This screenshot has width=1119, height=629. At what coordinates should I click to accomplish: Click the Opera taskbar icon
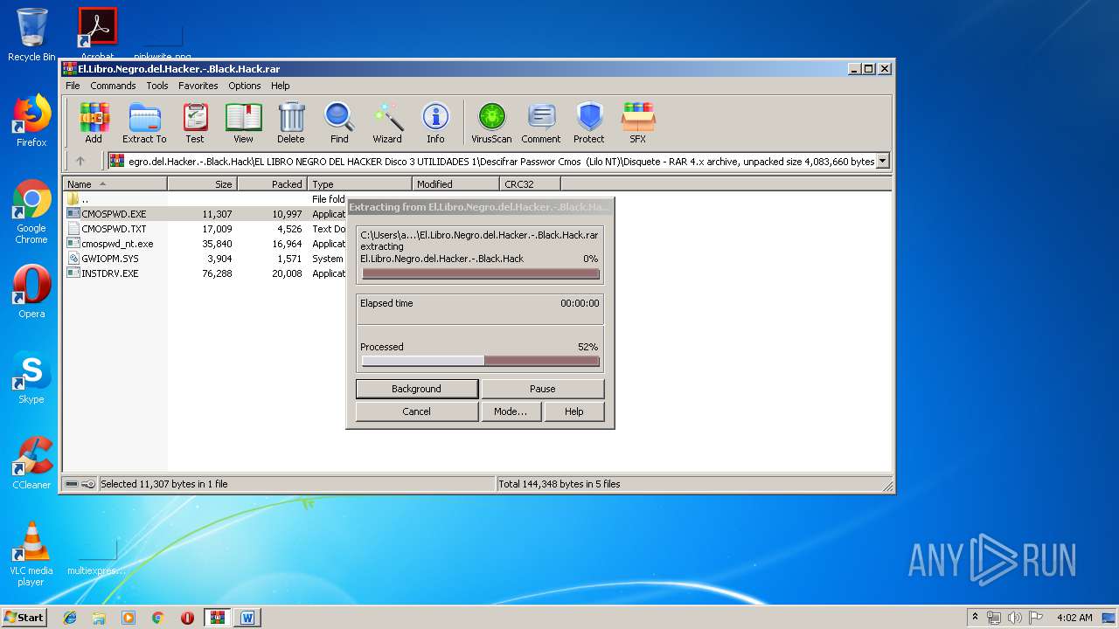(187, 618)
